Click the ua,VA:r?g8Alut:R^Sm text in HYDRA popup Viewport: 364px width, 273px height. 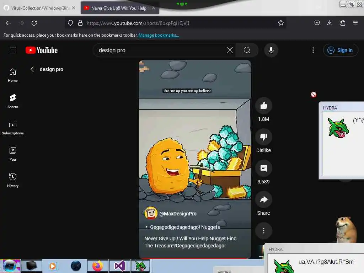[326, 262]
